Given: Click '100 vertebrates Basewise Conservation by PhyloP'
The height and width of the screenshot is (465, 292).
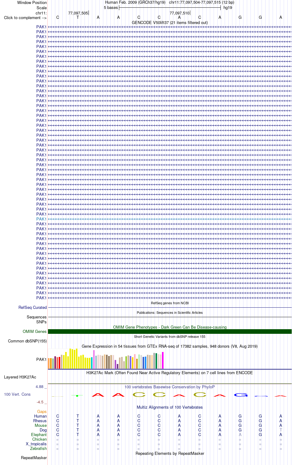Looking at the screenshot, I should point(170,387).
